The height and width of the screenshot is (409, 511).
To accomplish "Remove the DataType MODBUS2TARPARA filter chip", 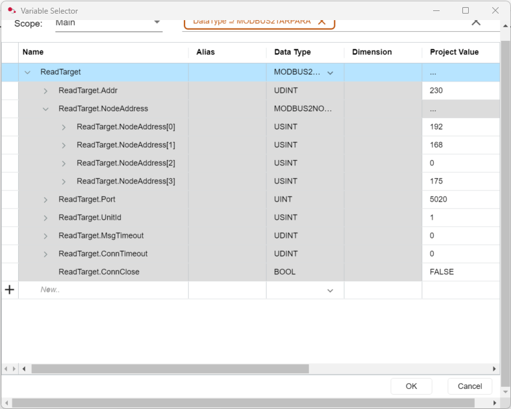I will tap(321, 21).
